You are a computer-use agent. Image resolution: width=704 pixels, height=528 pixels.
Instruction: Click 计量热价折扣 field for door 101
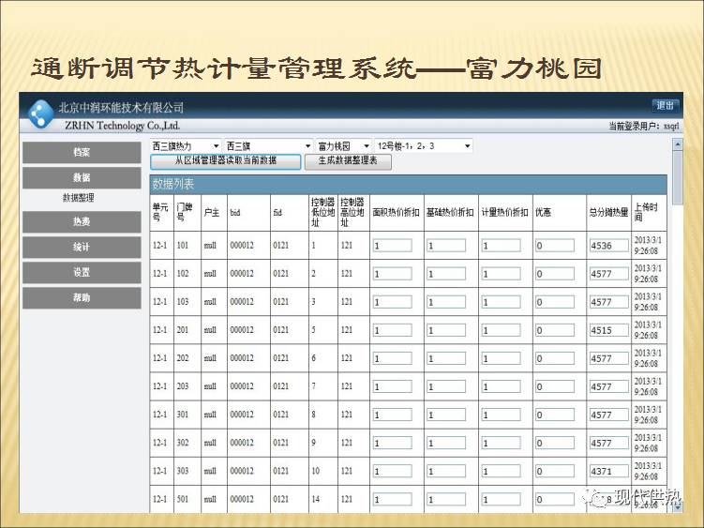click(502, 246)
